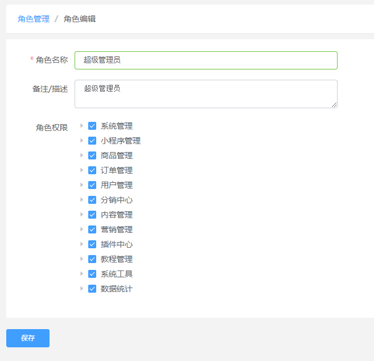This screenshot has width=374, height=361.
Task: Click into the 备注/描述 textarea
Action: coord(206,94)
